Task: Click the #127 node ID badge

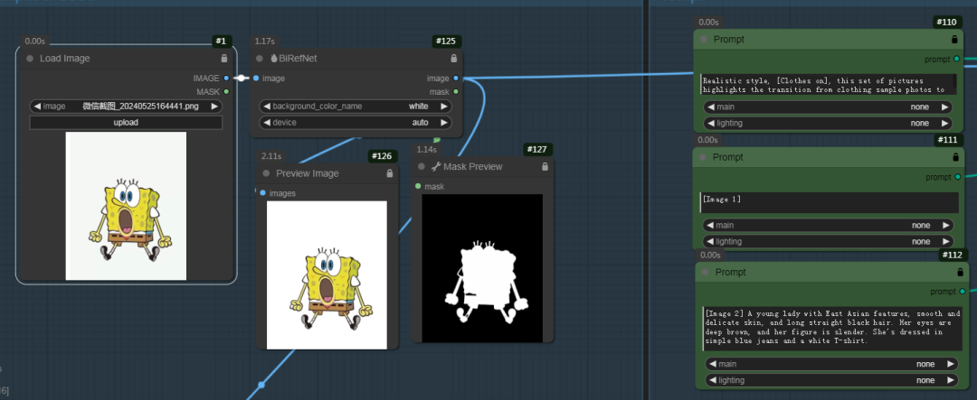Action: pos(537,150)
